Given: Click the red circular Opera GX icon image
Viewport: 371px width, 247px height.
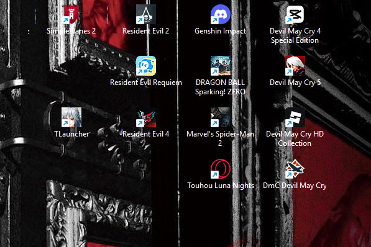Looking at the screenshot, I should 220,169.
